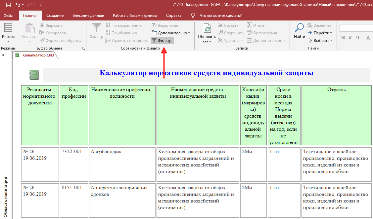Click the Код профессии column header
This screenshot has width=373, height=219.
point(74,115)
